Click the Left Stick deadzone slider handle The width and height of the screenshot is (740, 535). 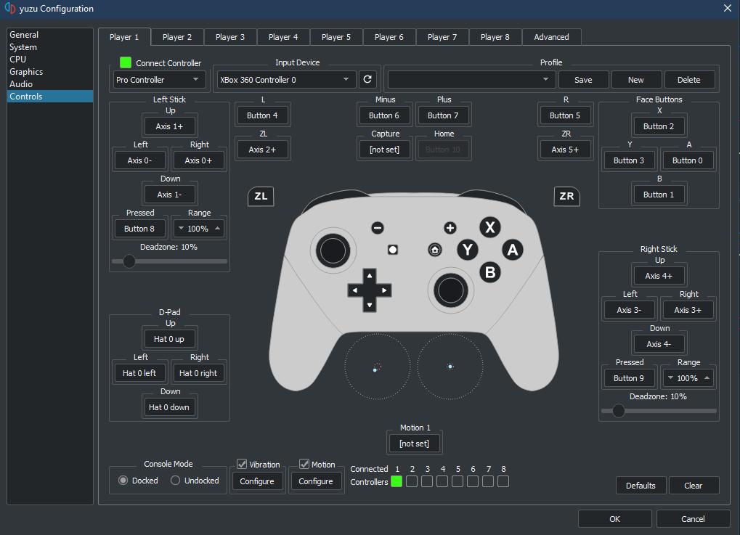coord(129,261)
